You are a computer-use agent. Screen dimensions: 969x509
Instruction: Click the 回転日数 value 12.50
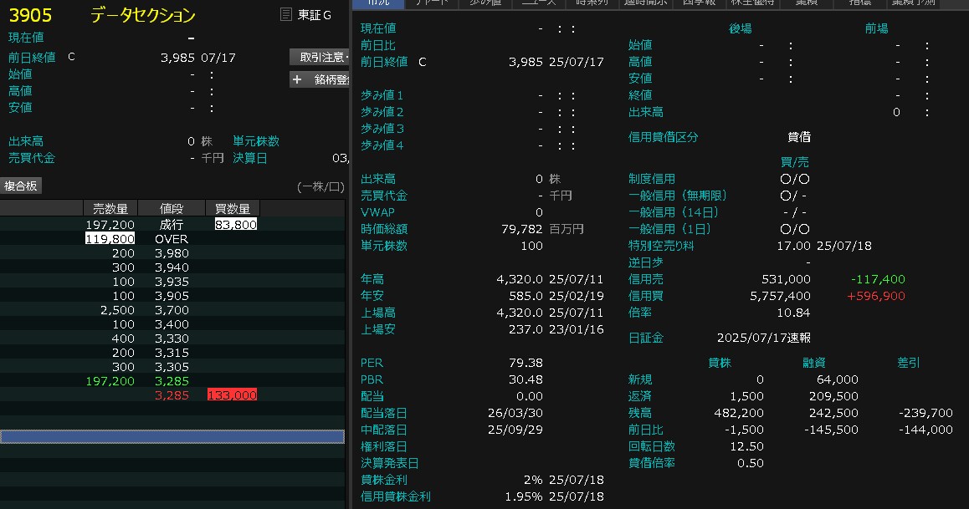(x=746, y=446)
